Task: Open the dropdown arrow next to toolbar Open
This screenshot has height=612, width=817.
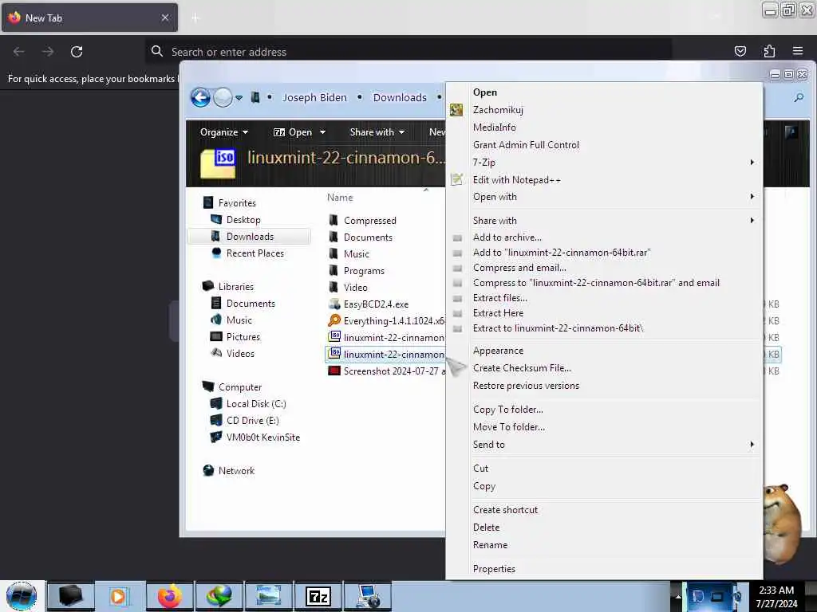Action: click(322, 132)
